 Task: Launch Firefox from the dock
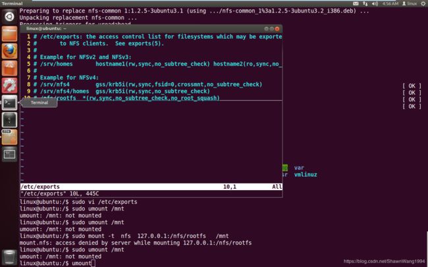click(9, 51)
